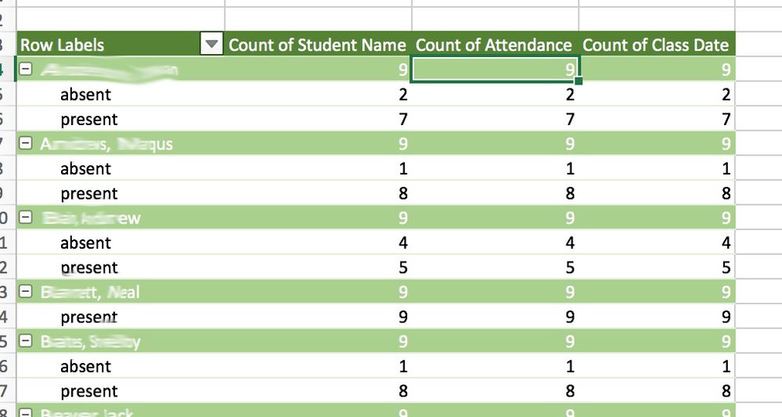The image size is (782, 417).
Task: Collapse the "Jack" group at the bottom
Action: click(26, 412)
